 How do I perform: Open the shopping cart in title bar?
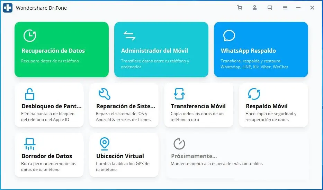[x=240, y=8]
